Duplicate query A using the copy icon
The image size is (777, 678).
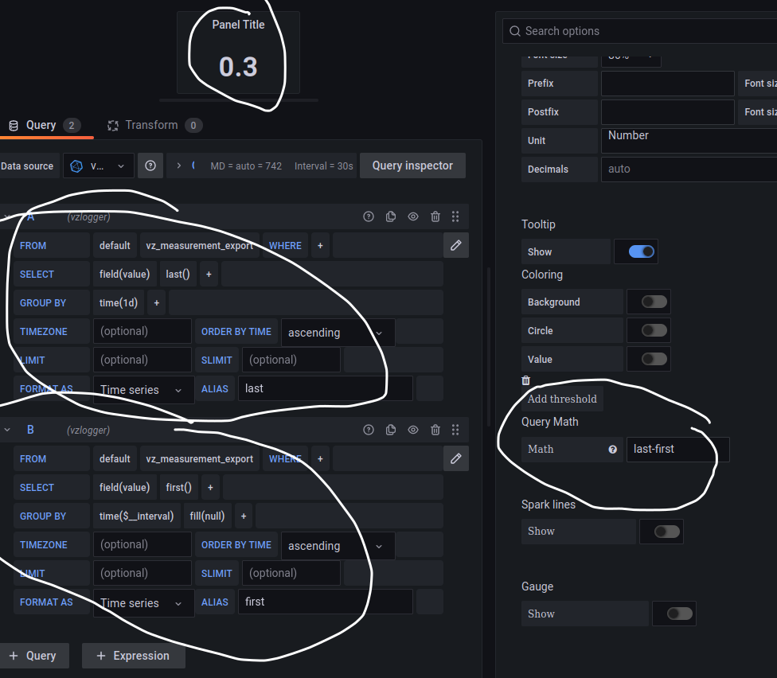pyautogui.click(x=391, y=216)
